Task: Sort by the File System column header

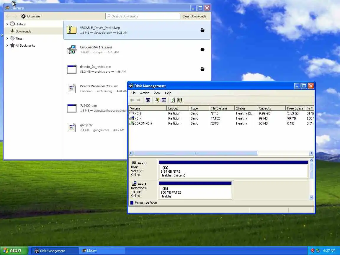Action: [222, 108]
